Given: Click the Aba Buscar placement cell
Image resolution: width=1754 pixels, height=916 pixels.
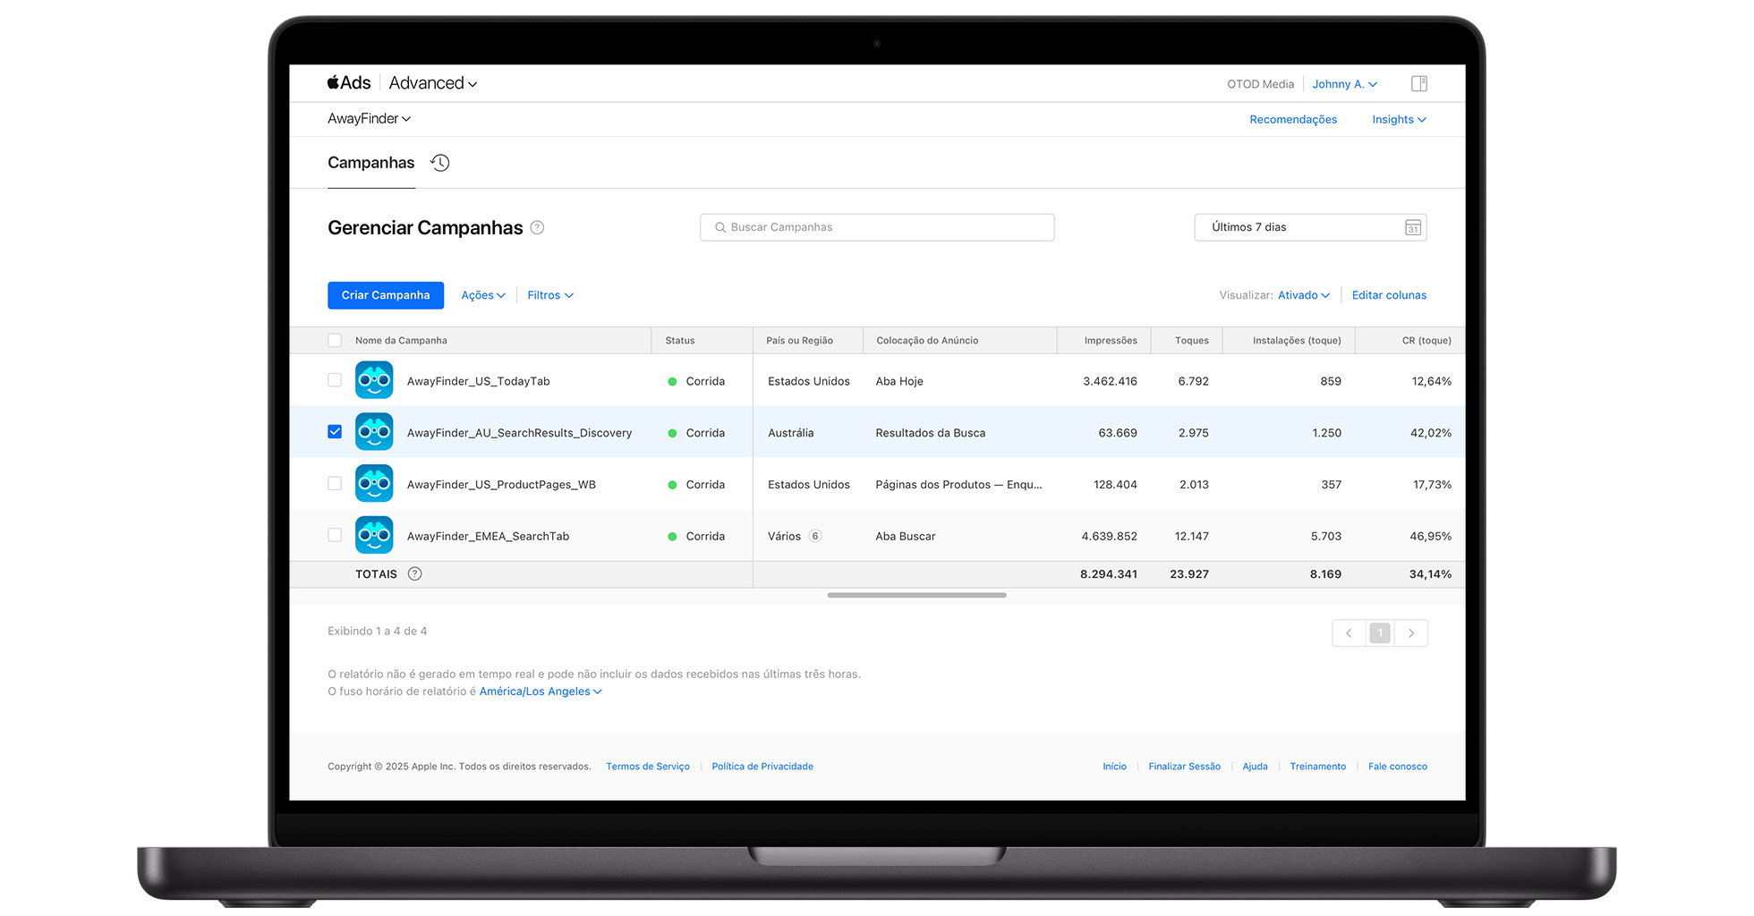Looking at the screenshot, I should 905,537.
